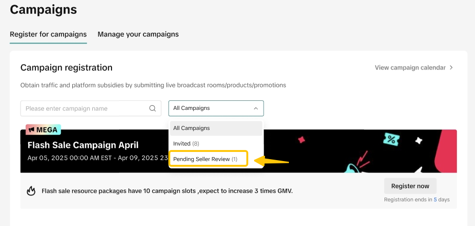Select the Invited (8) filter option
Screen dimensions: 475x226
(186, 143)
